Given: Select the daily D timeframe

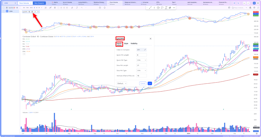Looking at the screenshot, I should 34,8.
